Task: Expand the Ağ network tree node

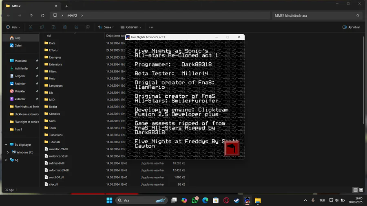Action: (6, 160)
